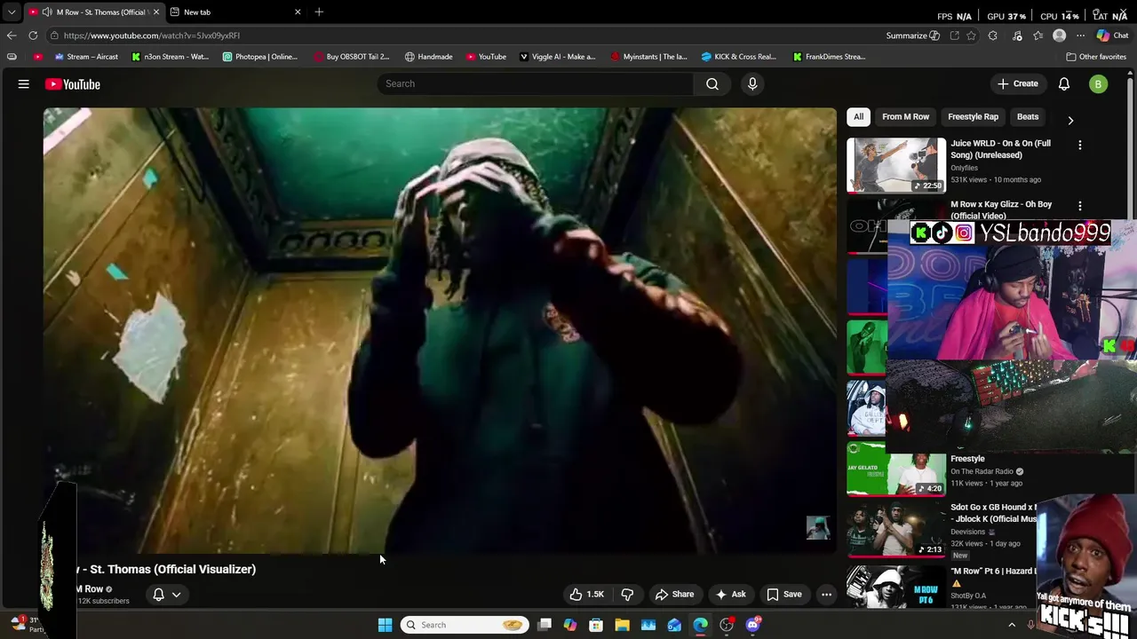Open a new browser tab with plus
The height and width of the screenshot is (639, 1137).
319,12
